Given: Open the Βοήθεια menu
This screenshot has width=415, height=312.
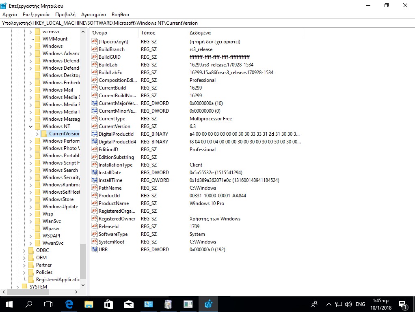Looking at the screenshot, I should pos(121,15).
